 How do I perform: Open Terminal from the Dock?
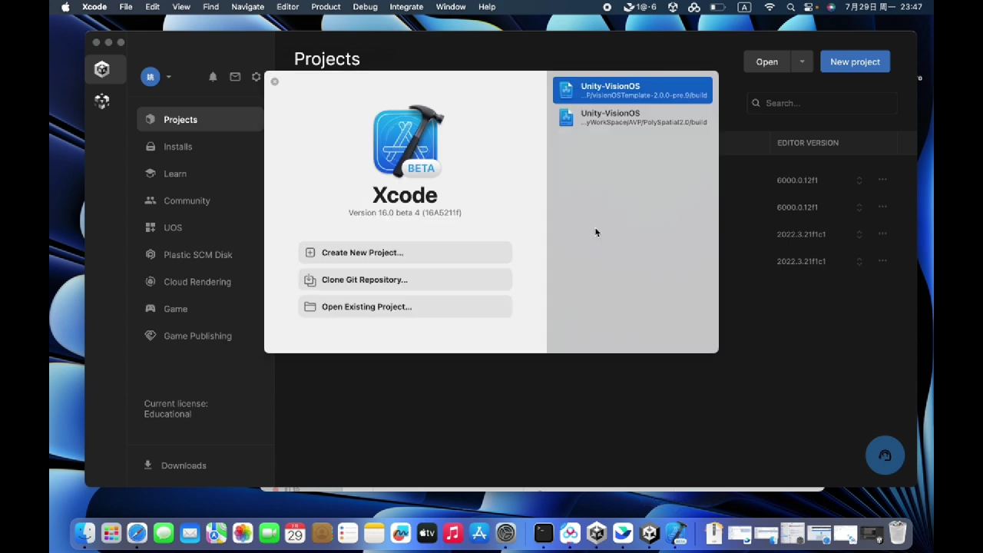pos(544,533)
